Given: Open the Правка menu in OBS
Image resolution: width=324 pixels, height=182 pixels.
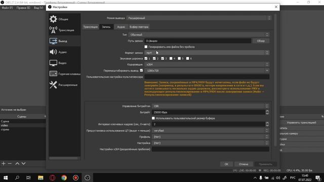Looking at the screenshot, I should pos(23,8).
